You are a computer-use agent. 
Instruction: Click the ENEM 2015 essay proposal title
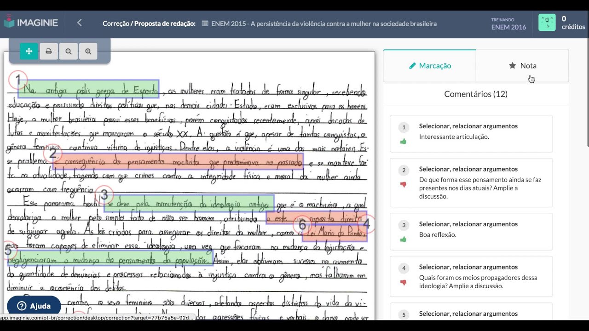pyautogui.click(x=323, y=23)
